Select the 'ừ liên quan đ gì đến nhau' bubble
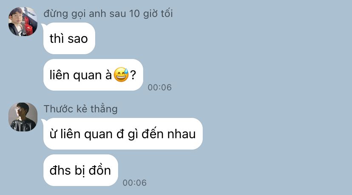 click(123, 134)
